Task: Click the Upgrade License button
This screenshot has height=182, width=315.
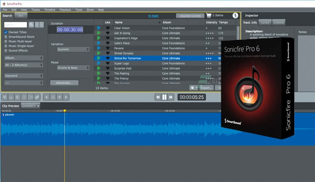Action: pyautogui.click(x=190, y=16)
